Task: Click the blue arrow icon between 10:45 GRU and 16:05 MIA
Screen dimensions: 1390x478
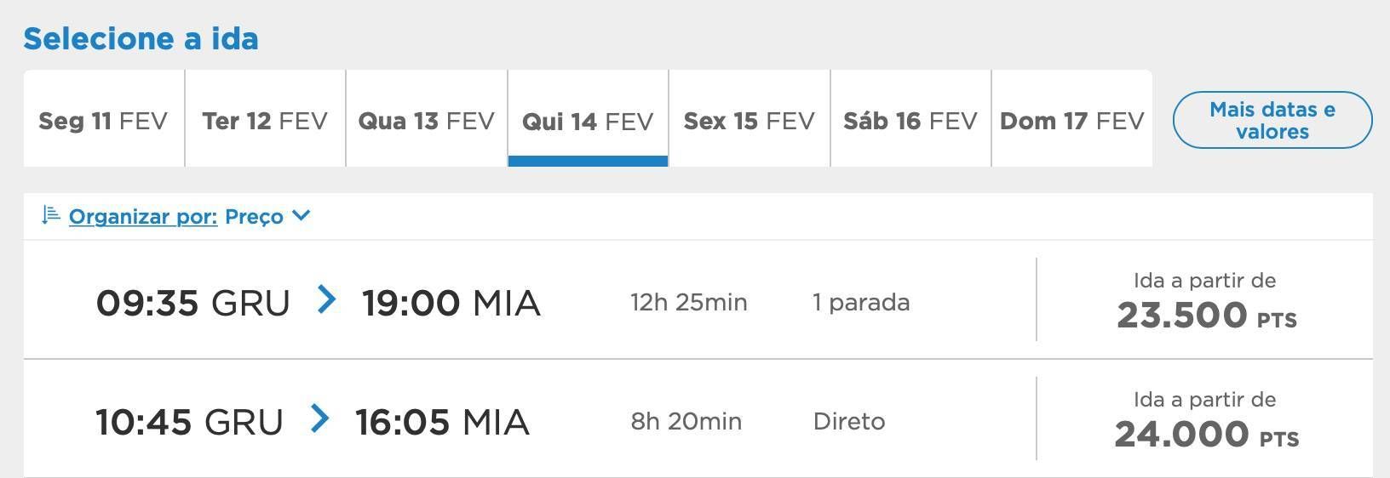Action: [x=319, y=418]
